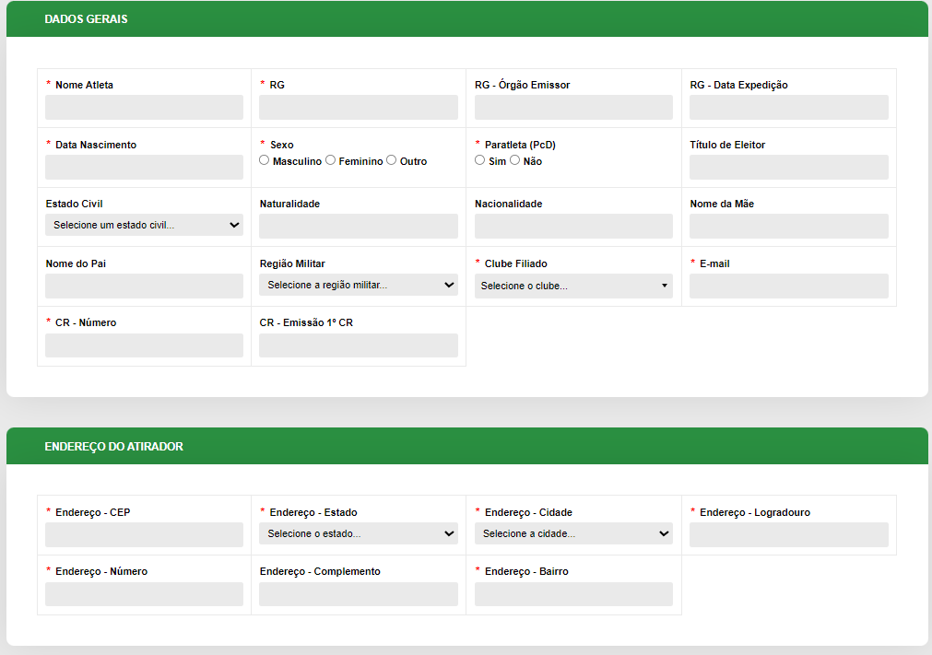Choose Outro for Sexo
This screenshot has height=655, width=932.
pos(392,160)
